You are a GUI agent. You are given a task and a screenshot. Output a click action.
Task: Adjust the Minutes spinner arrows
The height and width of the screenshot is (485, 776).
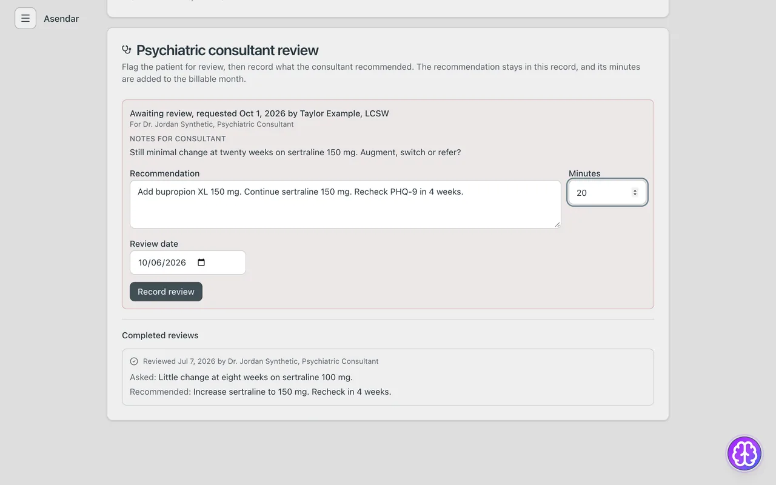635,193
